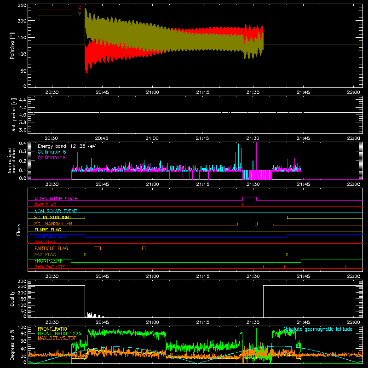Select the red X legend label

pyautogui.click(x=80, y=8)
